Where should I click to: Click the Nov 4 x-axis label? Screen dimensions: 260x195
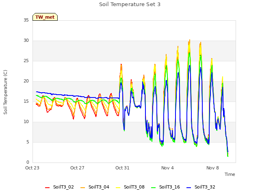(x=167, y=168)
